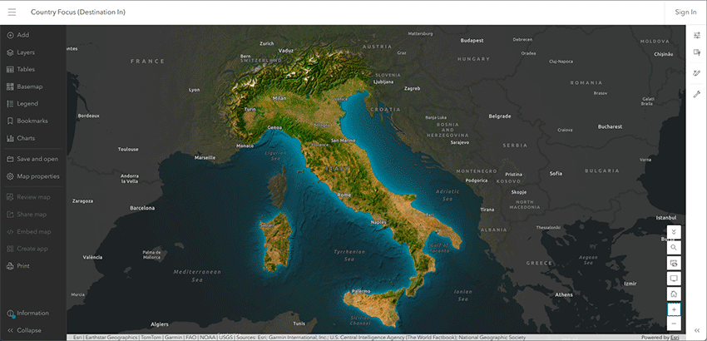Image resolution: width=707 pixels, height=341 pixels.
Task: Open the Map tools wrench icon
Action: pyautogui.click(x=697, y=94)
